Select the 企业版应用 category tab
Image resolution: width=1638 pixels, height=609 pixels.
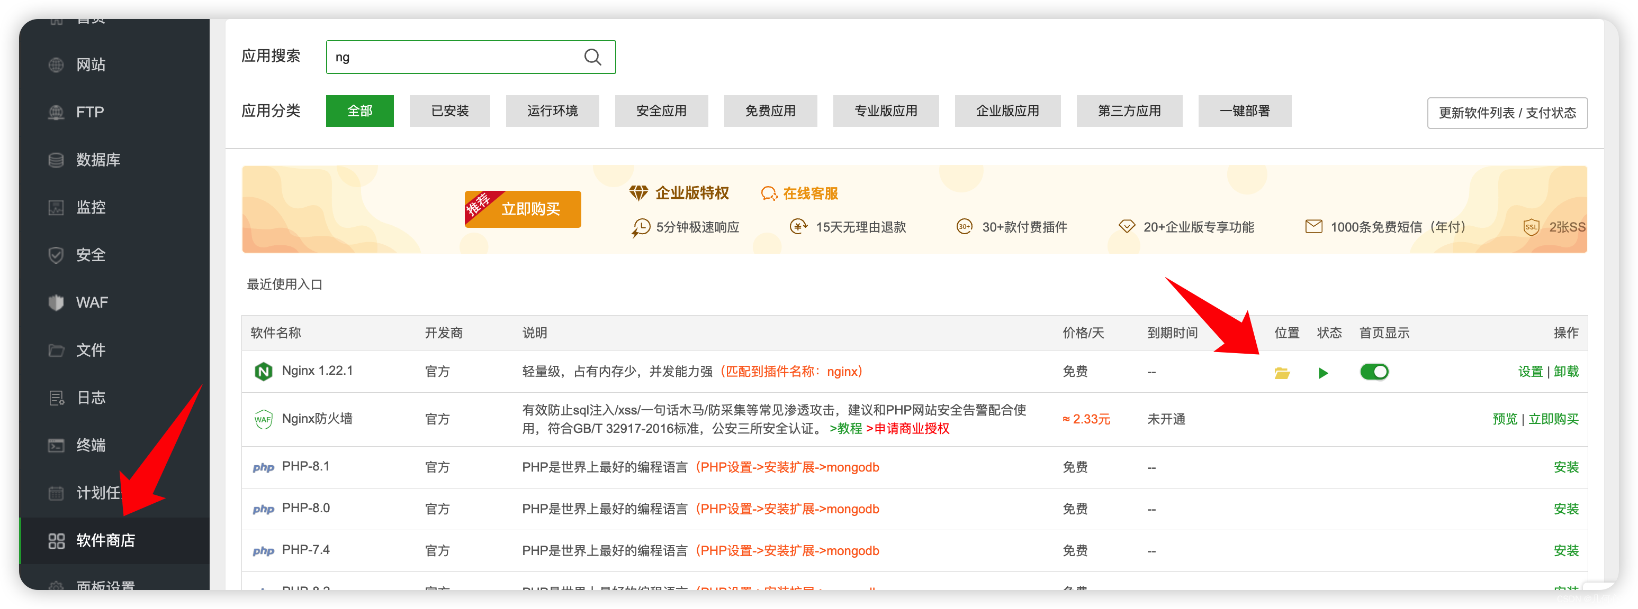1007,111
